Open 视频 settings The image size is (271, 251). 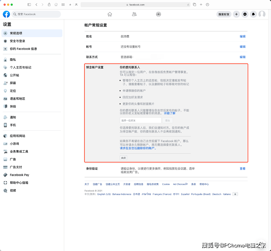(x=32, y=191)
